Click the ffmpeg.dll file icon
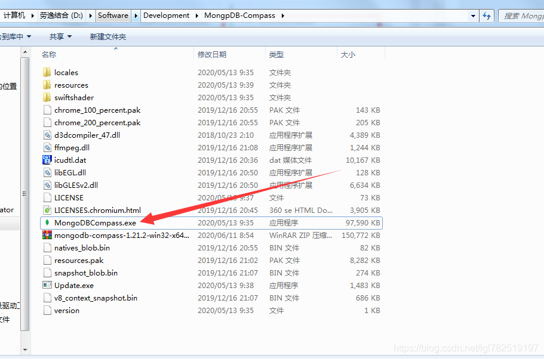The height and width of the screenshot is (359, 544). [47, 148]
